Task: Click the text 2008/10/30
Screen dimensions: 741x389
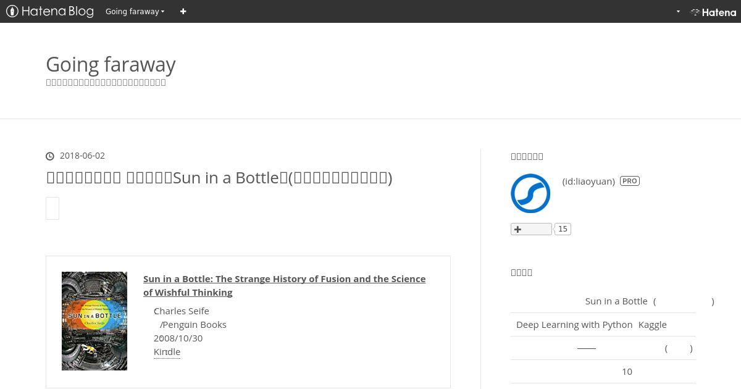Action: [x=178, y=338]
